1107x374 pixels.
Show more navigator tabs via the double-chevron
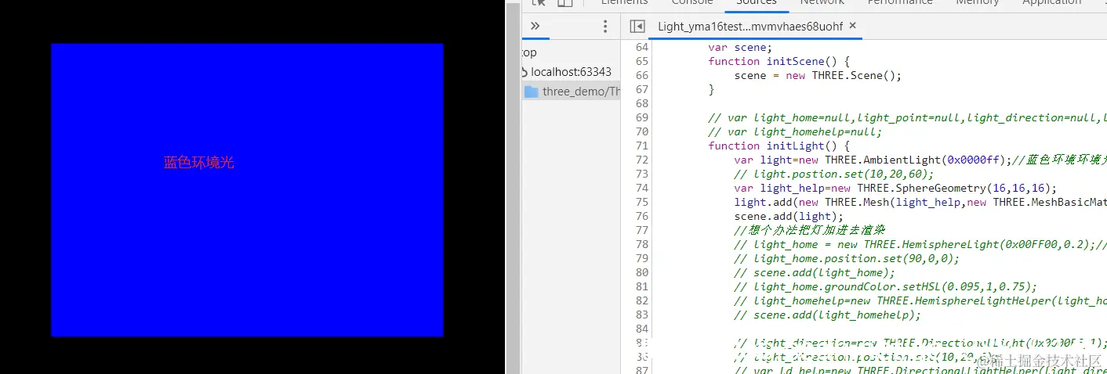[535, 26]
